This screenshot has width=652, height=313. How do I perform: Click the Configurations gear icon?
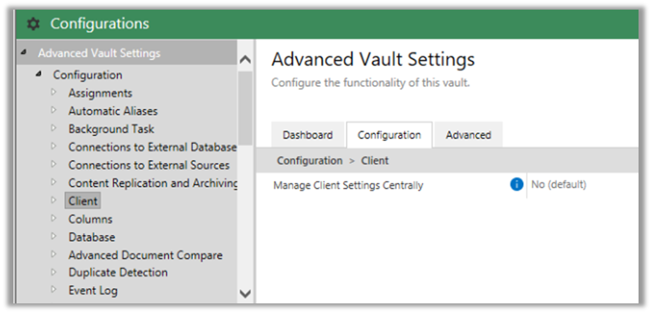click(33, 24)
